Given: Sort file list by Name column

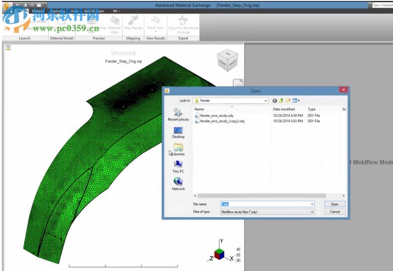Looking at the screenshot, I should (199, 109).
